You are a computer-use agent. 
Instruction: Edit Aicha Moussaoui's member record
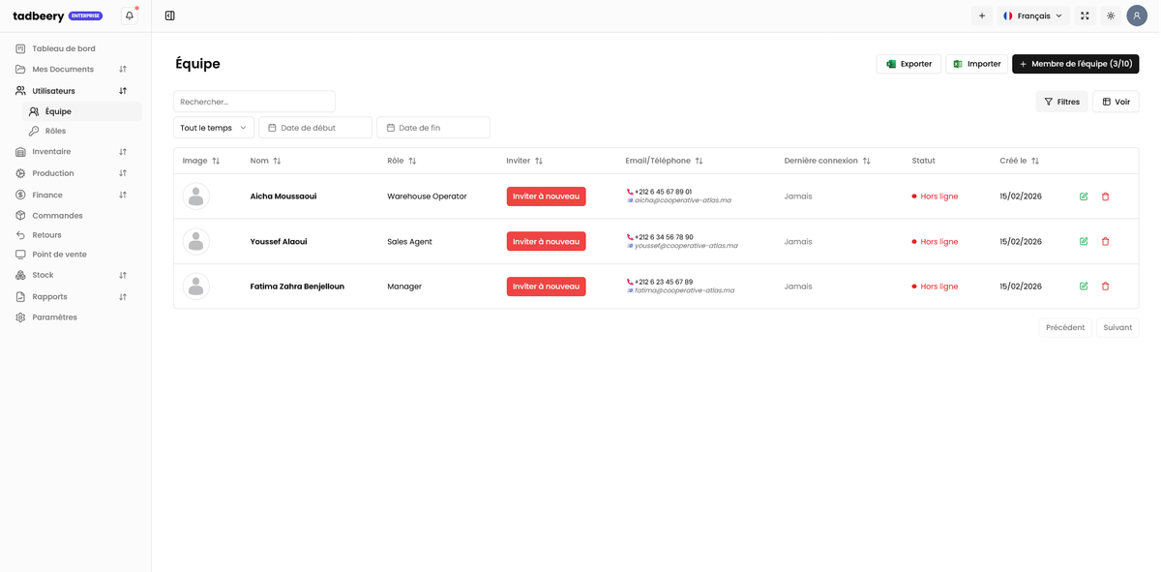(1084, 196)
